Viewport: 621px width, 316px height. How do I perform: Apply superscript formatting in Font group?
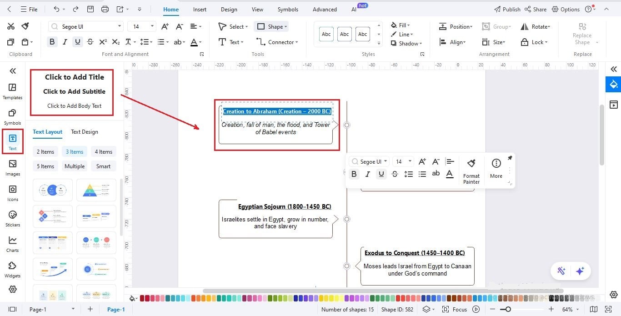(102, 41)
